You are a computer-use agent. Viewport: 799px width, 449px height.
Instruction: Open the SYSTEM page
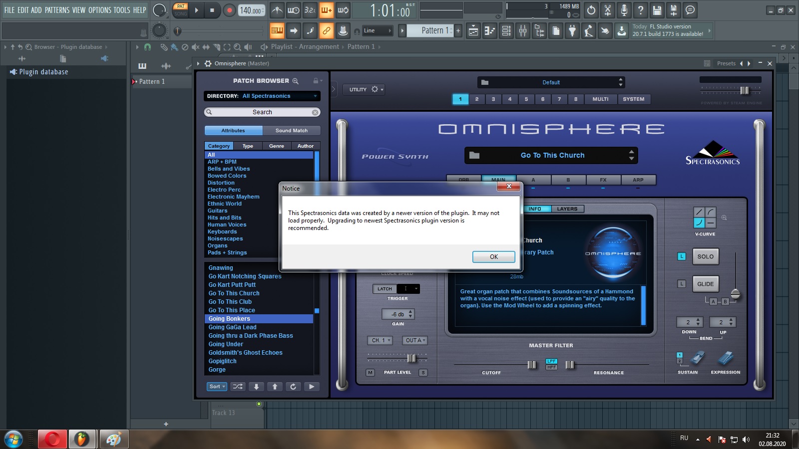pos(633,99)
